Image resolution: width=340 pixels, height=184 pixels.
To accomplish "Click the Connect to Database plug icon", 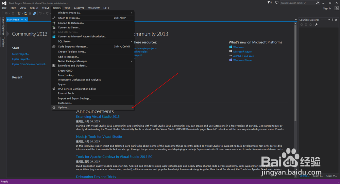I will (x=54, y=23).
